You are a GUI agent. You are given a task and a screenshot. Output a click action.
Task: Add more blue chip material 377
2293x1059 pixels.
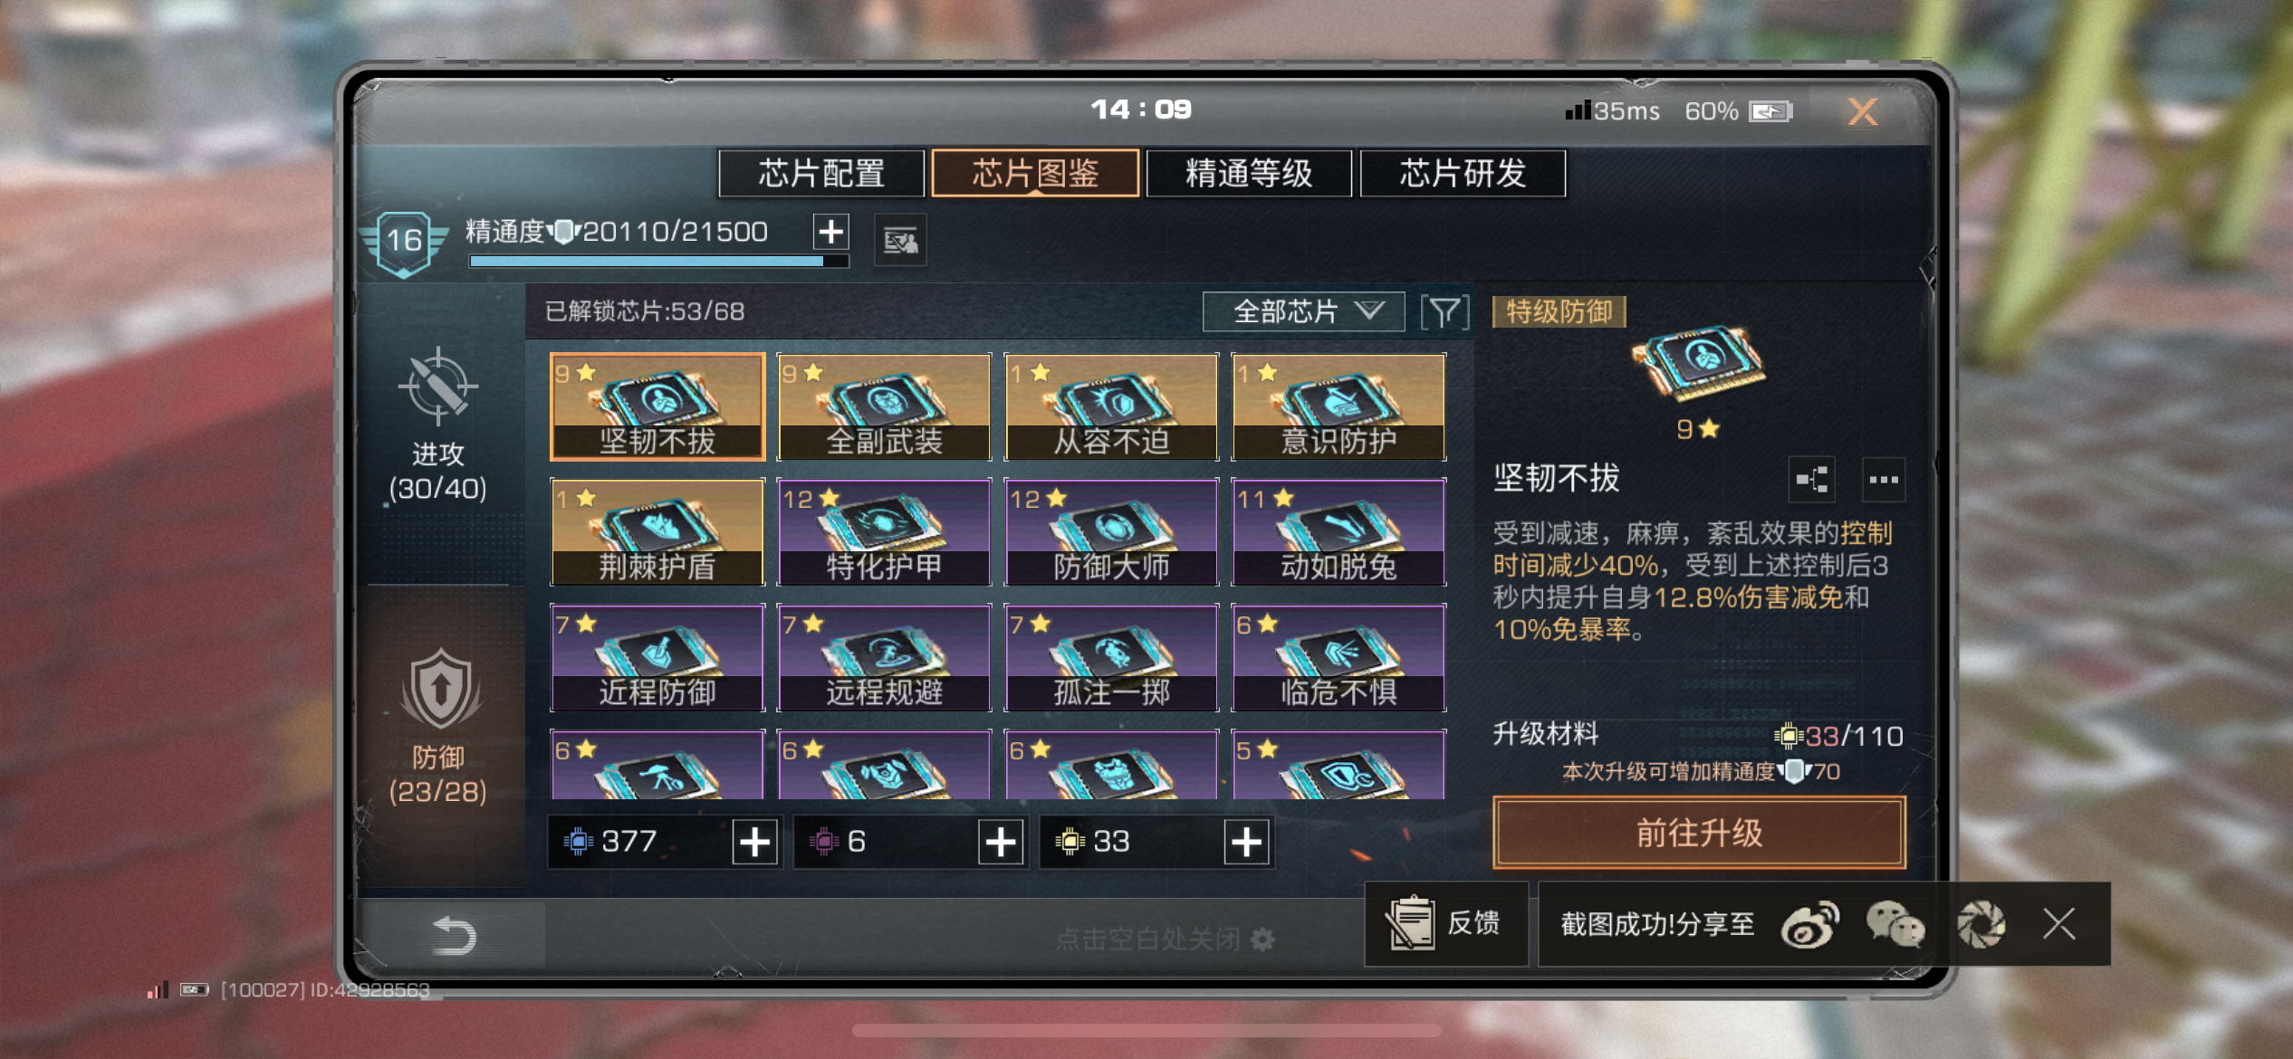754,842
